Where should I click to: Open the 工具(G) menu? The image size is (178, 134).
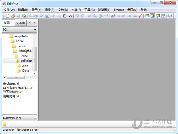click(89, 10)
